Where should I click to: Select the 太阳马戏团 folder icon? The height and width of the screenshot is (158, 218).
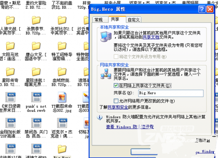(x=10, y=46)
